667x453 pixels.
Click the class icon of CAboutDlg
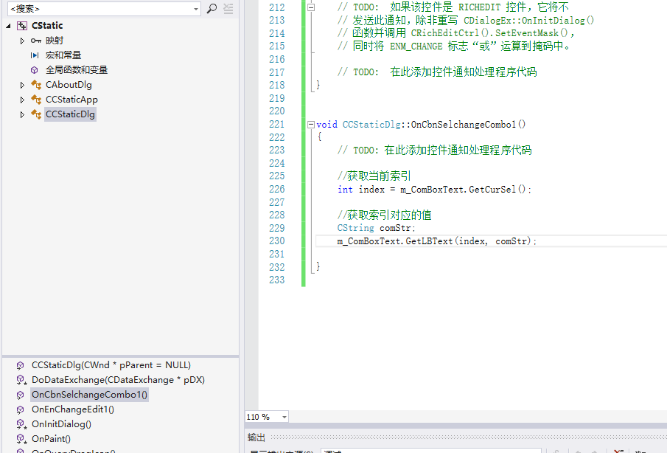point(36,85)
